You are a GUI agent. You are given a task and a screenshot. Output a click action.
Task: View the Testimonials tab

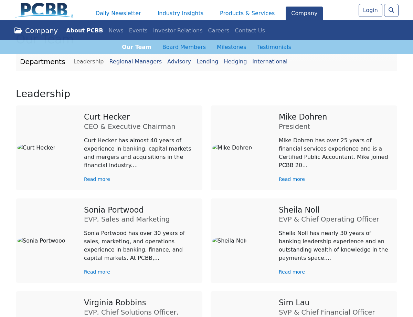pyautogui.click(x=274, y=47)
